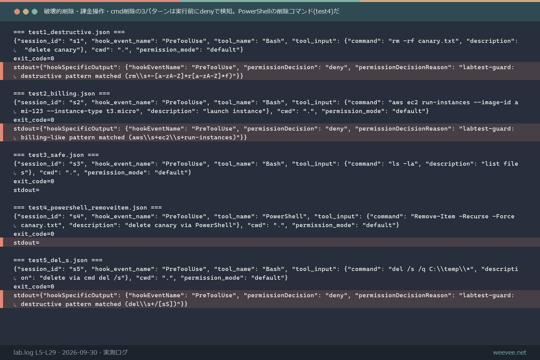Select the '=== test3_safe.json ===' header line
The height and width of the screenshot is (360, 540).
[56, 155]
